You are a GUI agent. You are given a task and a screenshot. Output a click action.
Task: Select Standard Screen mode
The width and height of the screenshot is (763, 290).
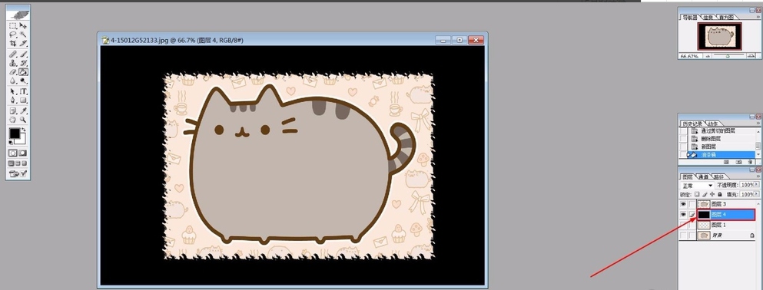12,163
